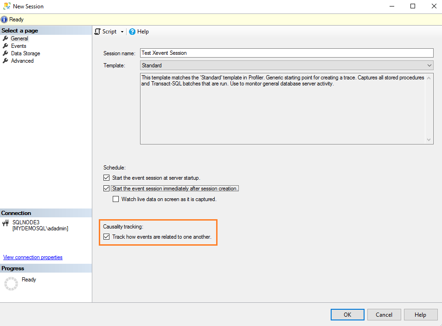Open the Template dropdown list
The image size is (442, 326).
coord(429,65)
